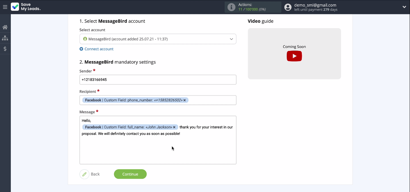The height and width of the screenshot is (192, 410).
Task: Click the Facebook full_name variable tag
Action: (130, 127)
